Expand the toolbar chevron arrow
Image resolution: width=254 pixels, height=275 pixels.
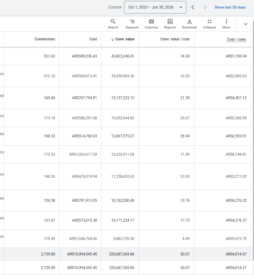(x=246, y=24)
